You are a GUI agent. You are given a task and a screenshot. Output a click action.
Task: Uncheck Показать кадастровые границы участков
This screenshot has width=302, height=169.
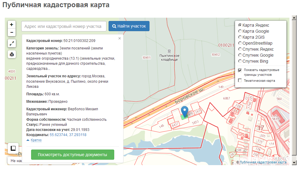pyautogui.click(x=240, y=70)
